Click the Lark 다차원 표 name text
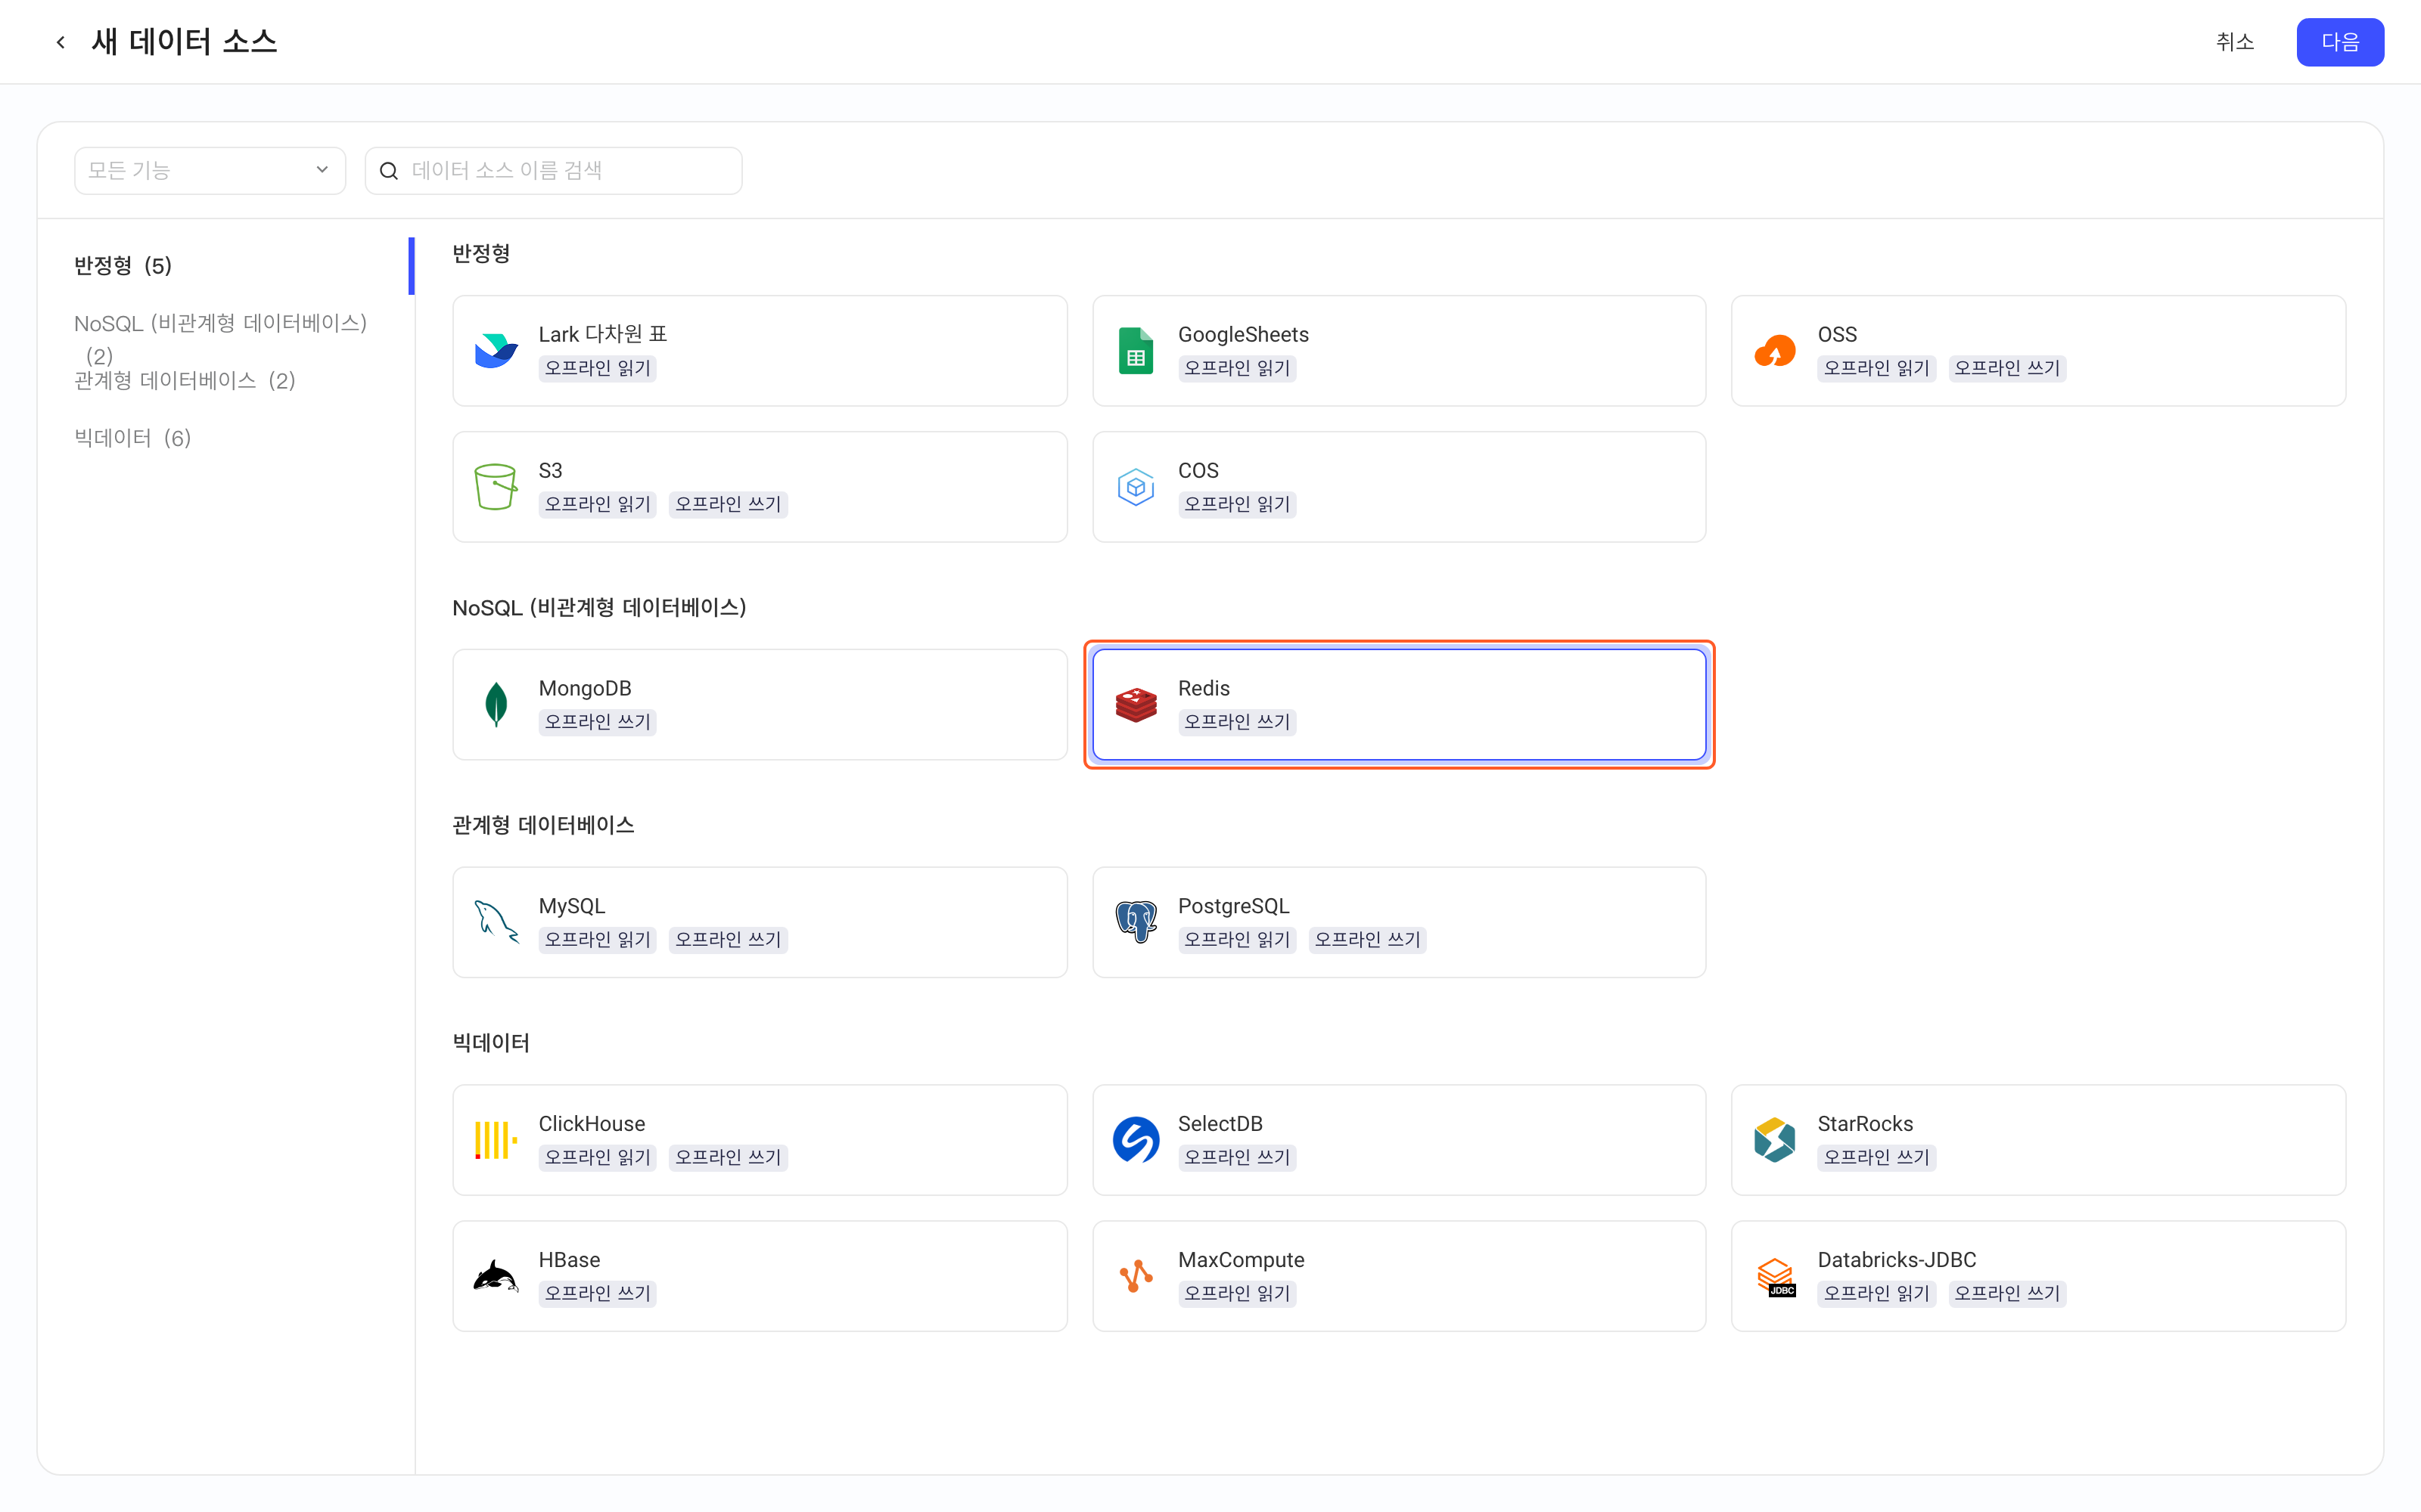This screenshot has height=1512, width=2421. [602, 334]
